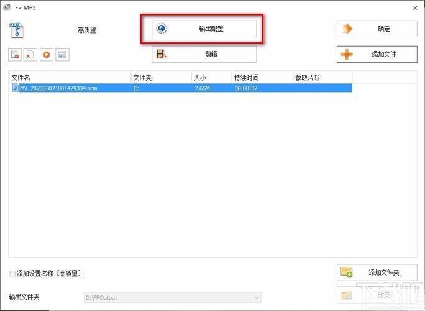Click the 00:00:32 duration cell
This screenshot has width=425, height=311.
point(246,88)
